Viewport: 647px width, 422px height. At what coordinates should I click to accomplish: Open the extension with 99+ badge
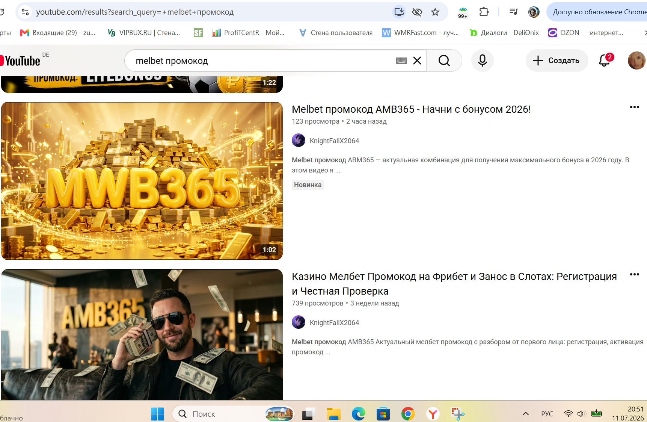tap(463, 12)
